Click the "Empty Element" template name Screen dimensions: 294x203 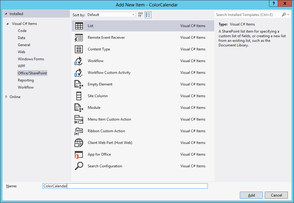pyautogui.click(x=100, y=84)
